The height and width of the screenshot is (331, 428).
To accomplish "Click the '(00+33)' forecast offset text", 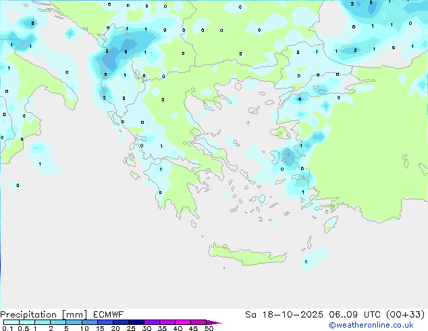I will (405, 315).
